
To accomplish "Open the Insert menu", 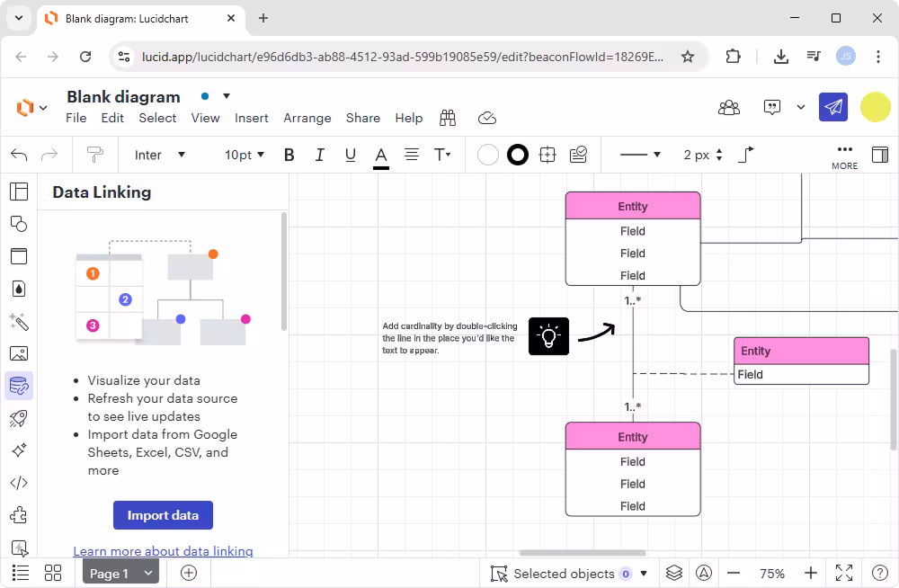I will (x=251, y=118).
